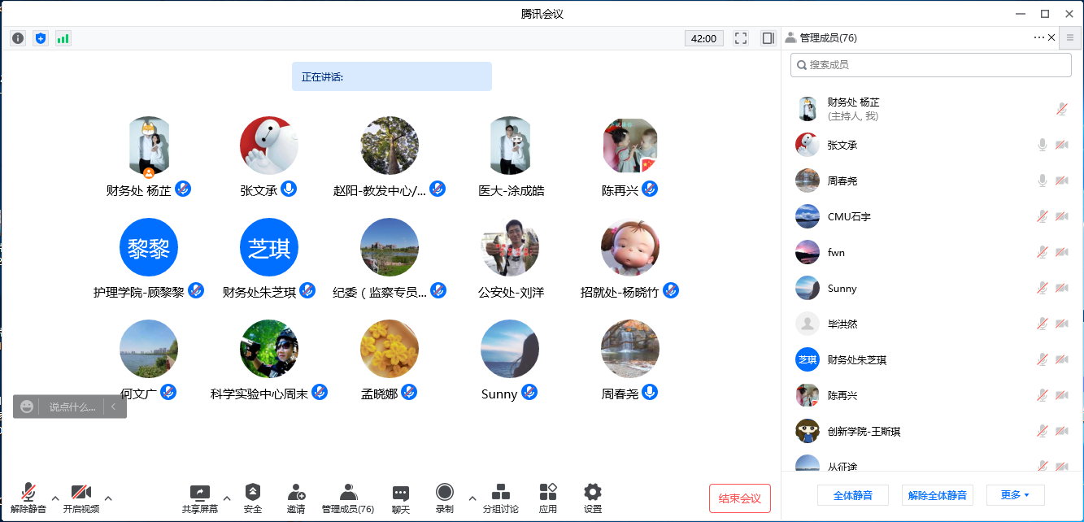Enter fullscreen mode
Image resolution: width=1084 pixels, height=522 pixels.
coord(741,38)
